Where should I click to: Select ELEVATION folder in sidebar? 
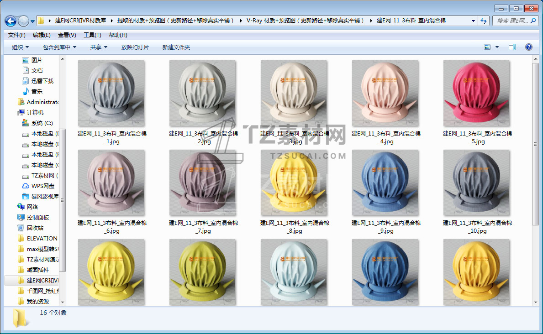(x=37, y=239)
